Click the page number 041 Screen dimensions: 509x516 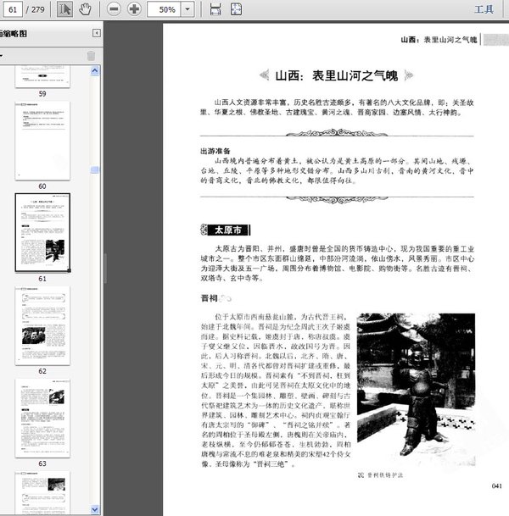(496, 485)
